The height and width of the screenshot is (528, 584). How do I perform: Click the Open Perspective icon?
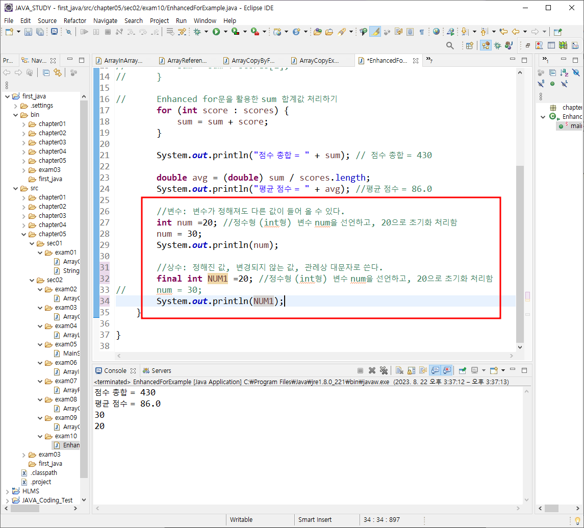(x=470, y=45)
